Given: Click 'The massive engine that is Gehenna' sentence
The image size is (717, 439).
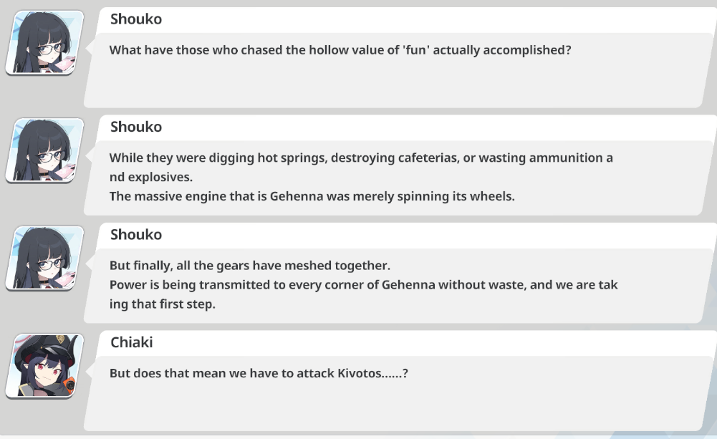Looking at the screenshot, I should click(x=312, y=196).
